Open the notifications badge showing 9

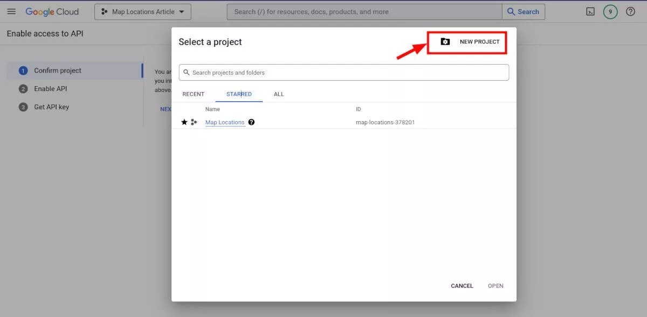pyautogui.click(x=610, y=12)
